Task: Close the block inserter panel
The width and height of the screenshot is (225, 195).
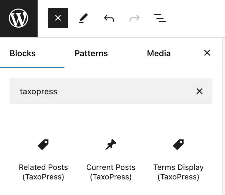Action: point(207,53)
